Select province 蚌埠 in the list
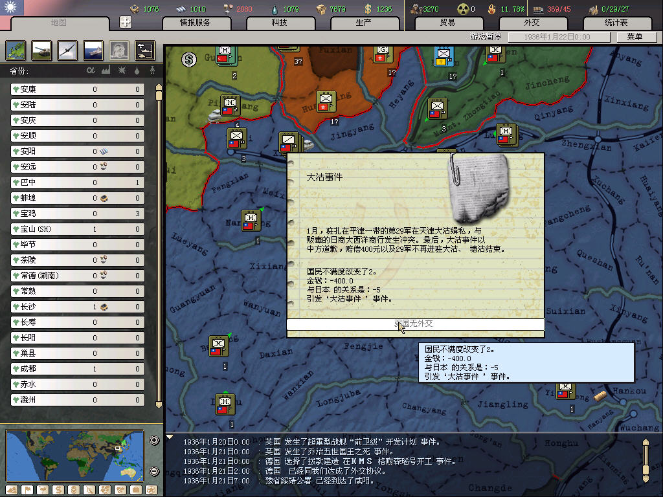The height and width of the screenshot is (497, 663). [x=78, y=198]
